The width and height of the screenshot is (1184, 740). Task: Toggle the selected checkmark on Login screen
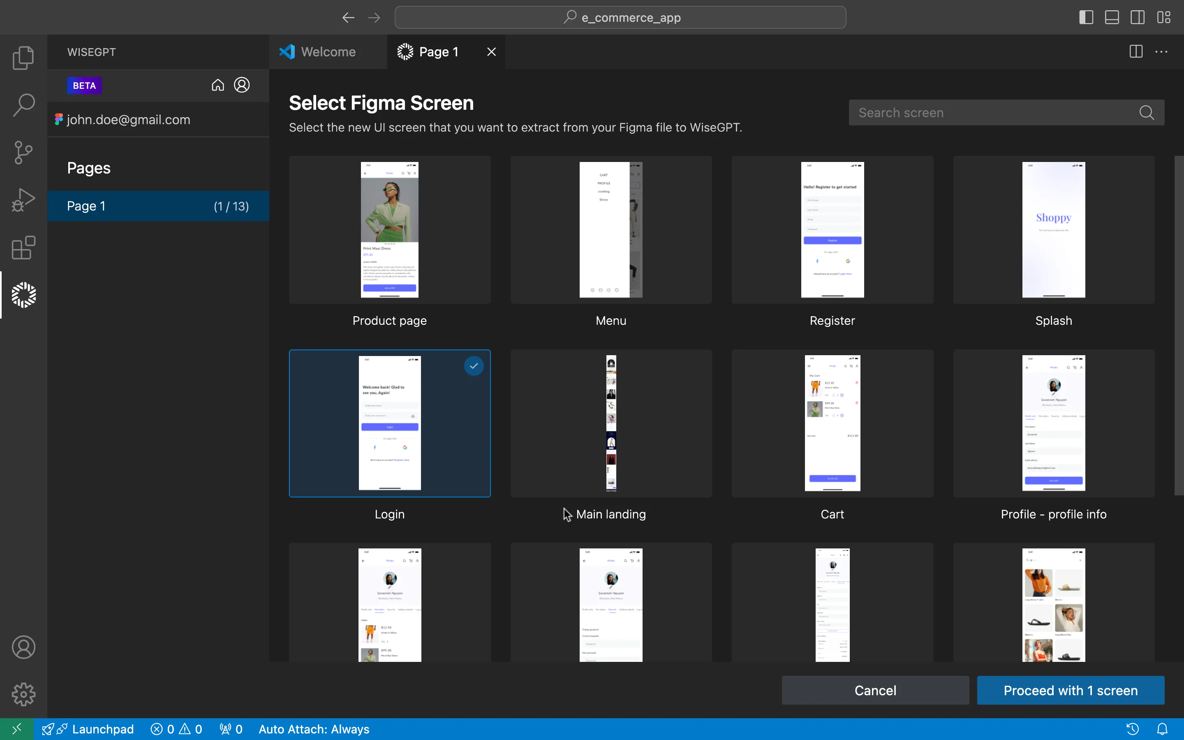pyautogui.click(x=474, y=366)
